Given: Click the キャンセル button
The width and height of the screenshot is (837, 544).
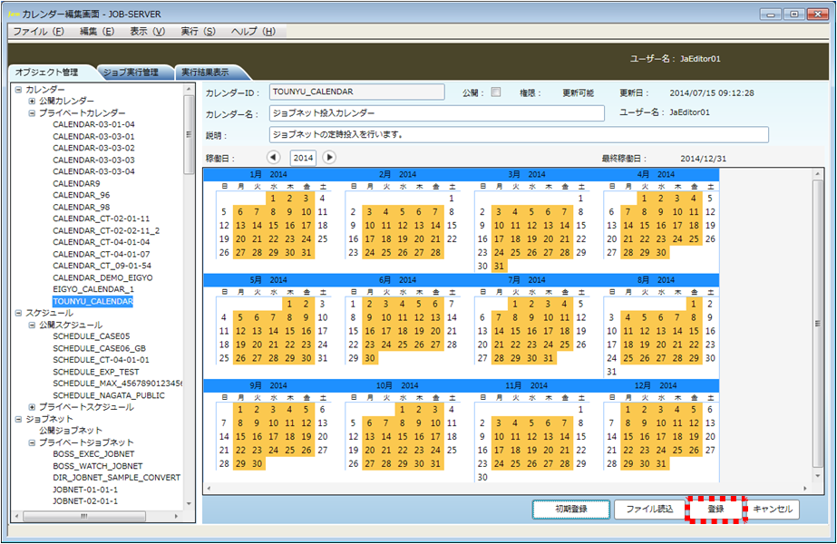Looking at the screenshot, I should (x=773, y=510).
